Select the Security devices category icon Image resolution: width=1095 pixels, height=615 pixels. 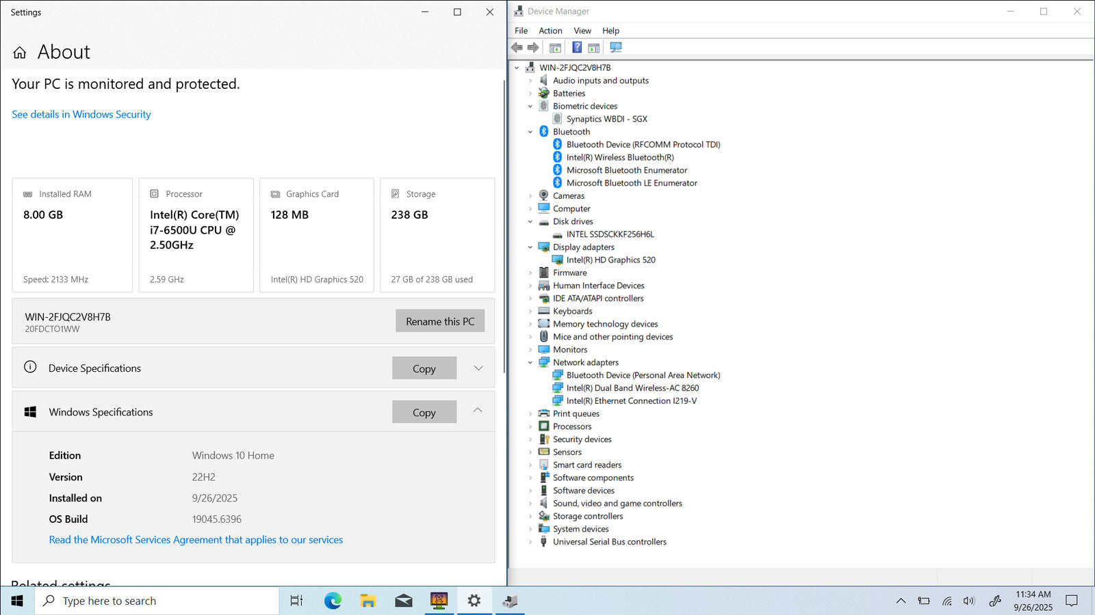[544, 439]
